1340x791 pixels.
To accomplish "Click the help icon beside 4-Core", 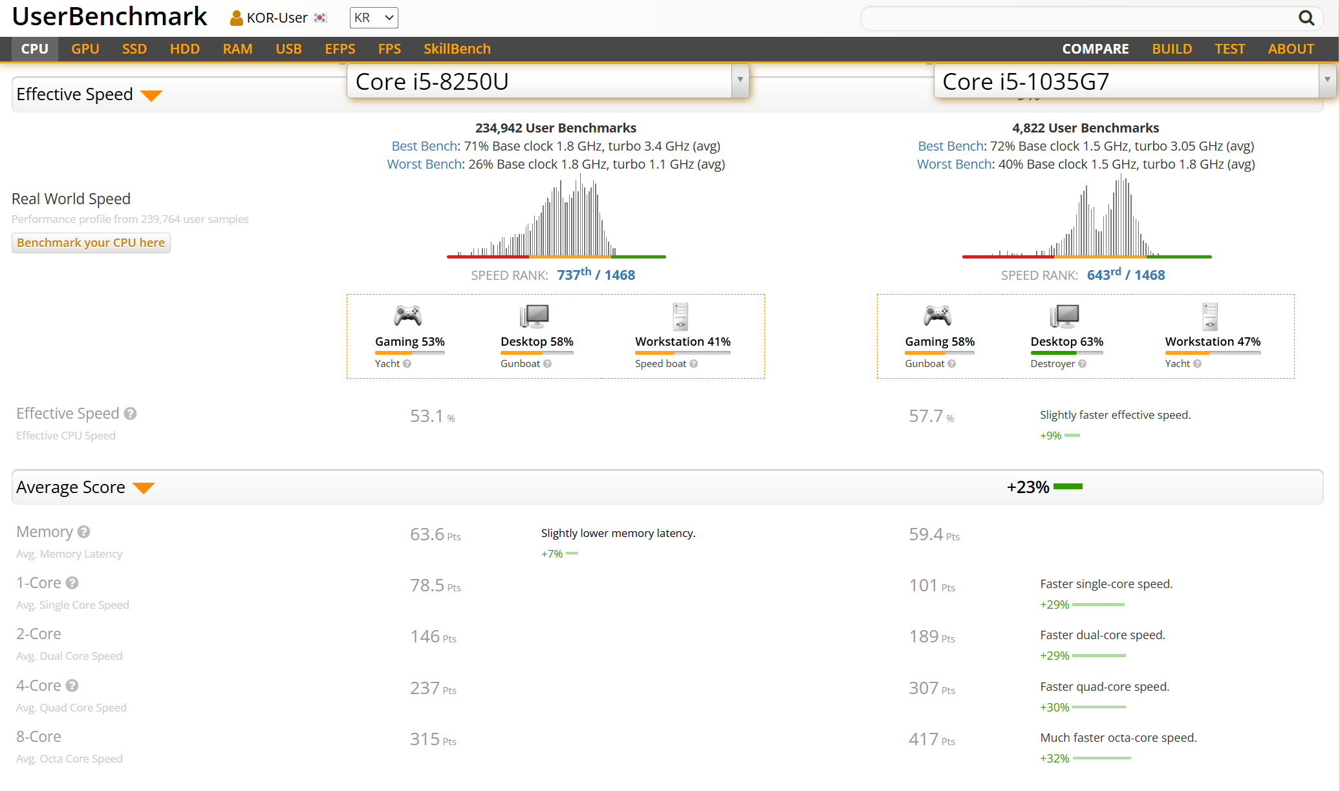I will (x=72, y=686).
